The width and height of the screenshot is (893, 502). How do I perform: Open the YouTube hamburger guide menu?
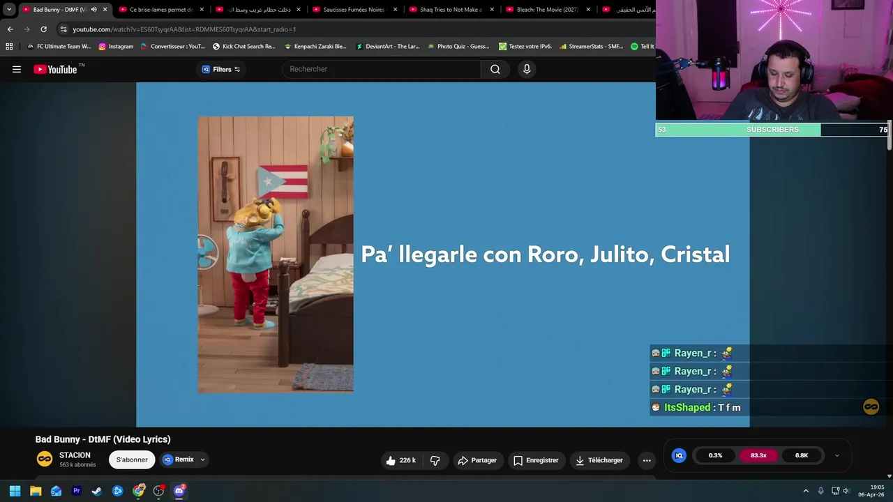click(x=17, y=69)
